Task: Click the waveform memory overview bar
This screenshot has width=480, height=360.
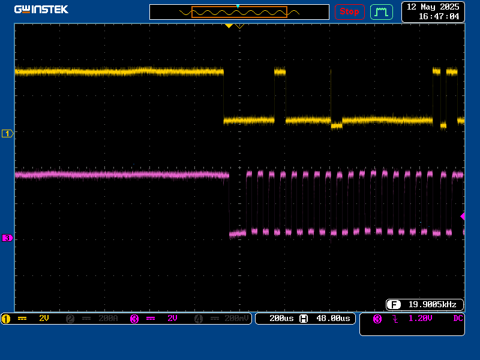Action: tap(239, 12)
